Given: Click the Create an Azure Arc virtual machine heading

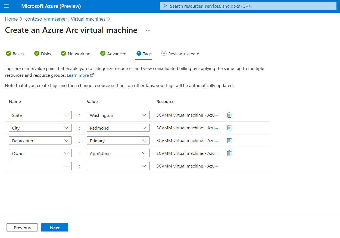Looking at the screenshot, I should click(71, 30).
